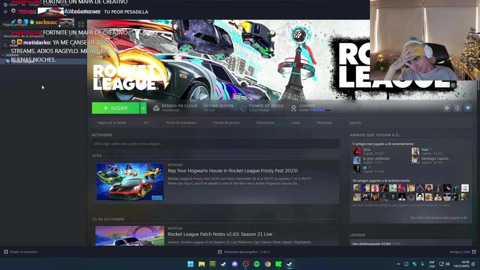The height and width of the screenshot is (270, 480).
Task: Click the Tiempo de juego clock icon
Action: [243, 108]
